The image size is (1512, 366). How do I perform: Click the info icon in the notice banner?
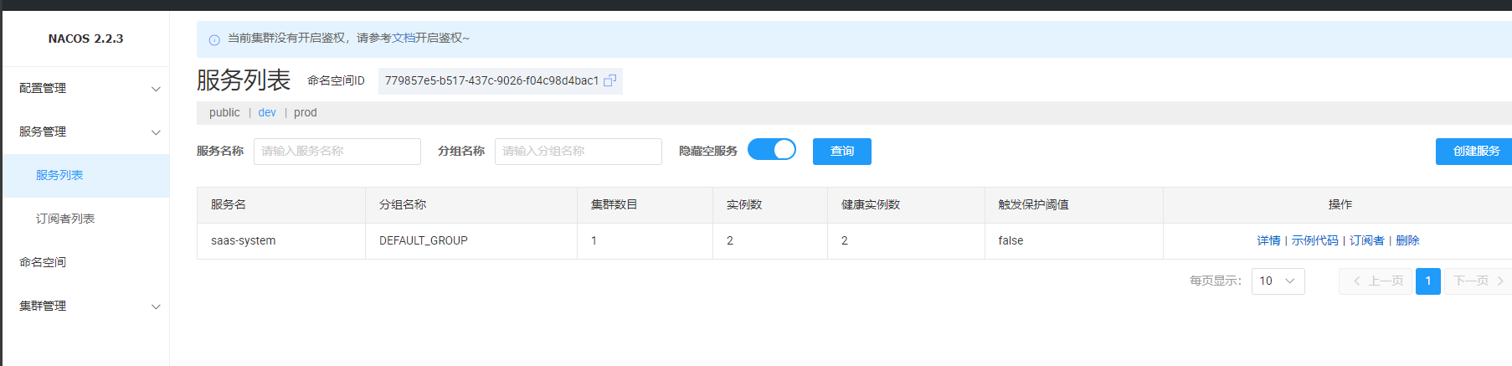[214, 39]
